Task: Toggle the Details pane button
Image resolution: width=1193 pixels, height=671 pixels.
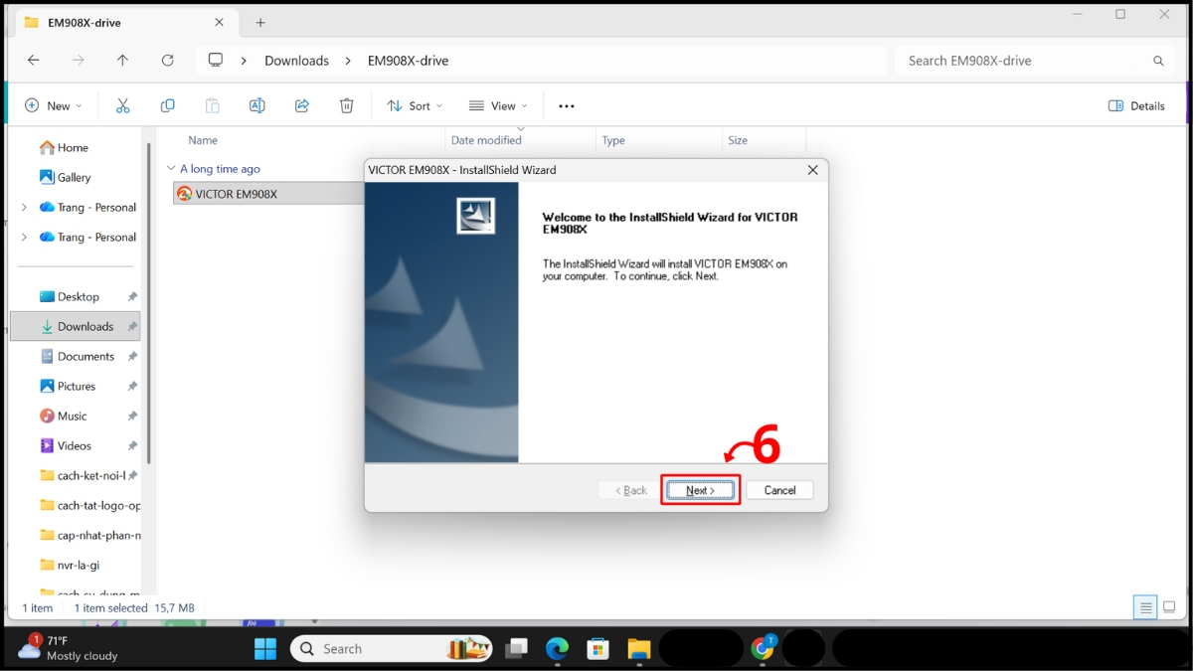Action: (1136, 105)
